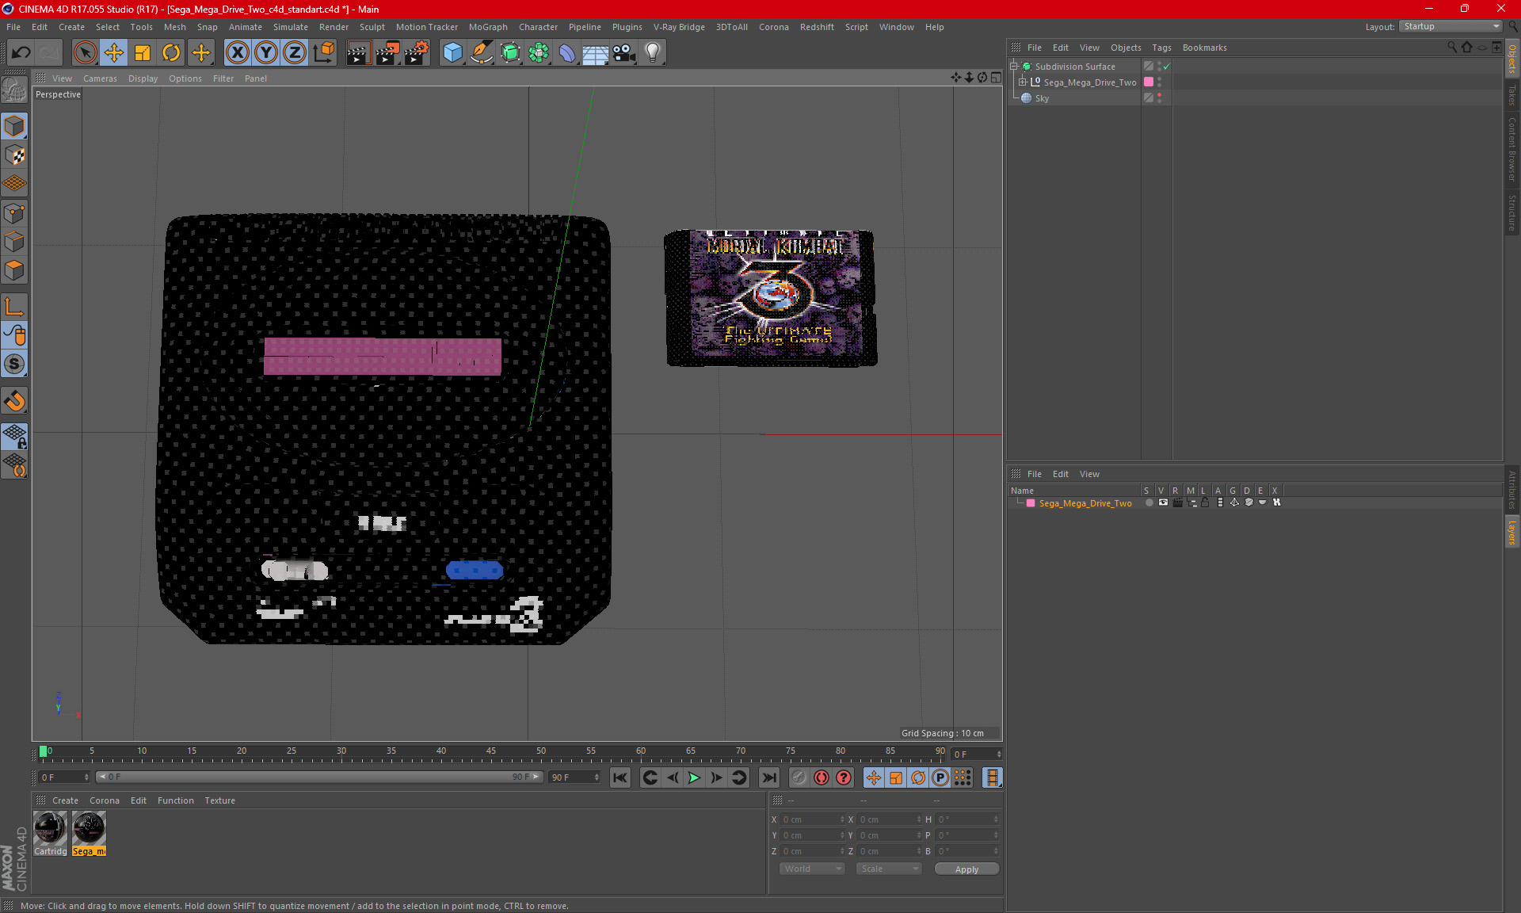This screenshot has width=1521, height=913.
Task: Activate the Rotate tool
Action: click(x=171, y=53)
